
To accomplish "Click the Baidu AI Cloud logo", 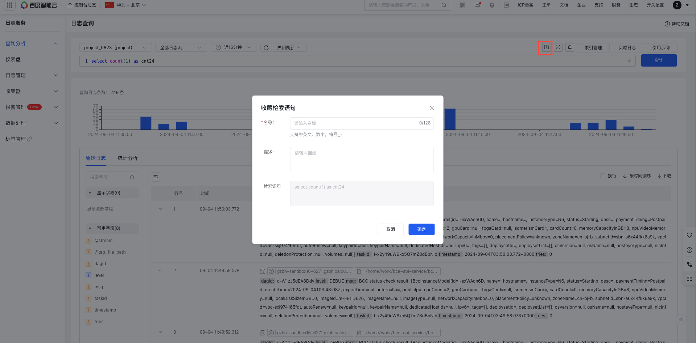I will 39,5.
